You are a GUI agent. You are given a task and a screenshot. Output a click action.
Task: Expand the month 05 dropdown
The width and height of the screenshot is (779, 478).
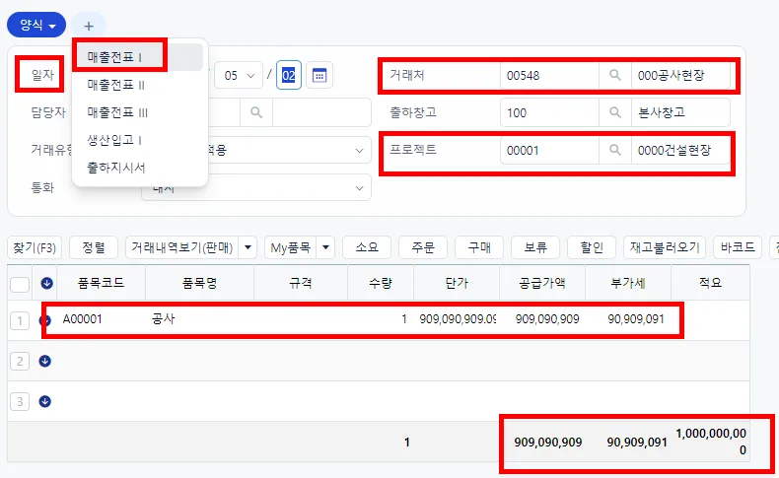click(x=239, y=76)
